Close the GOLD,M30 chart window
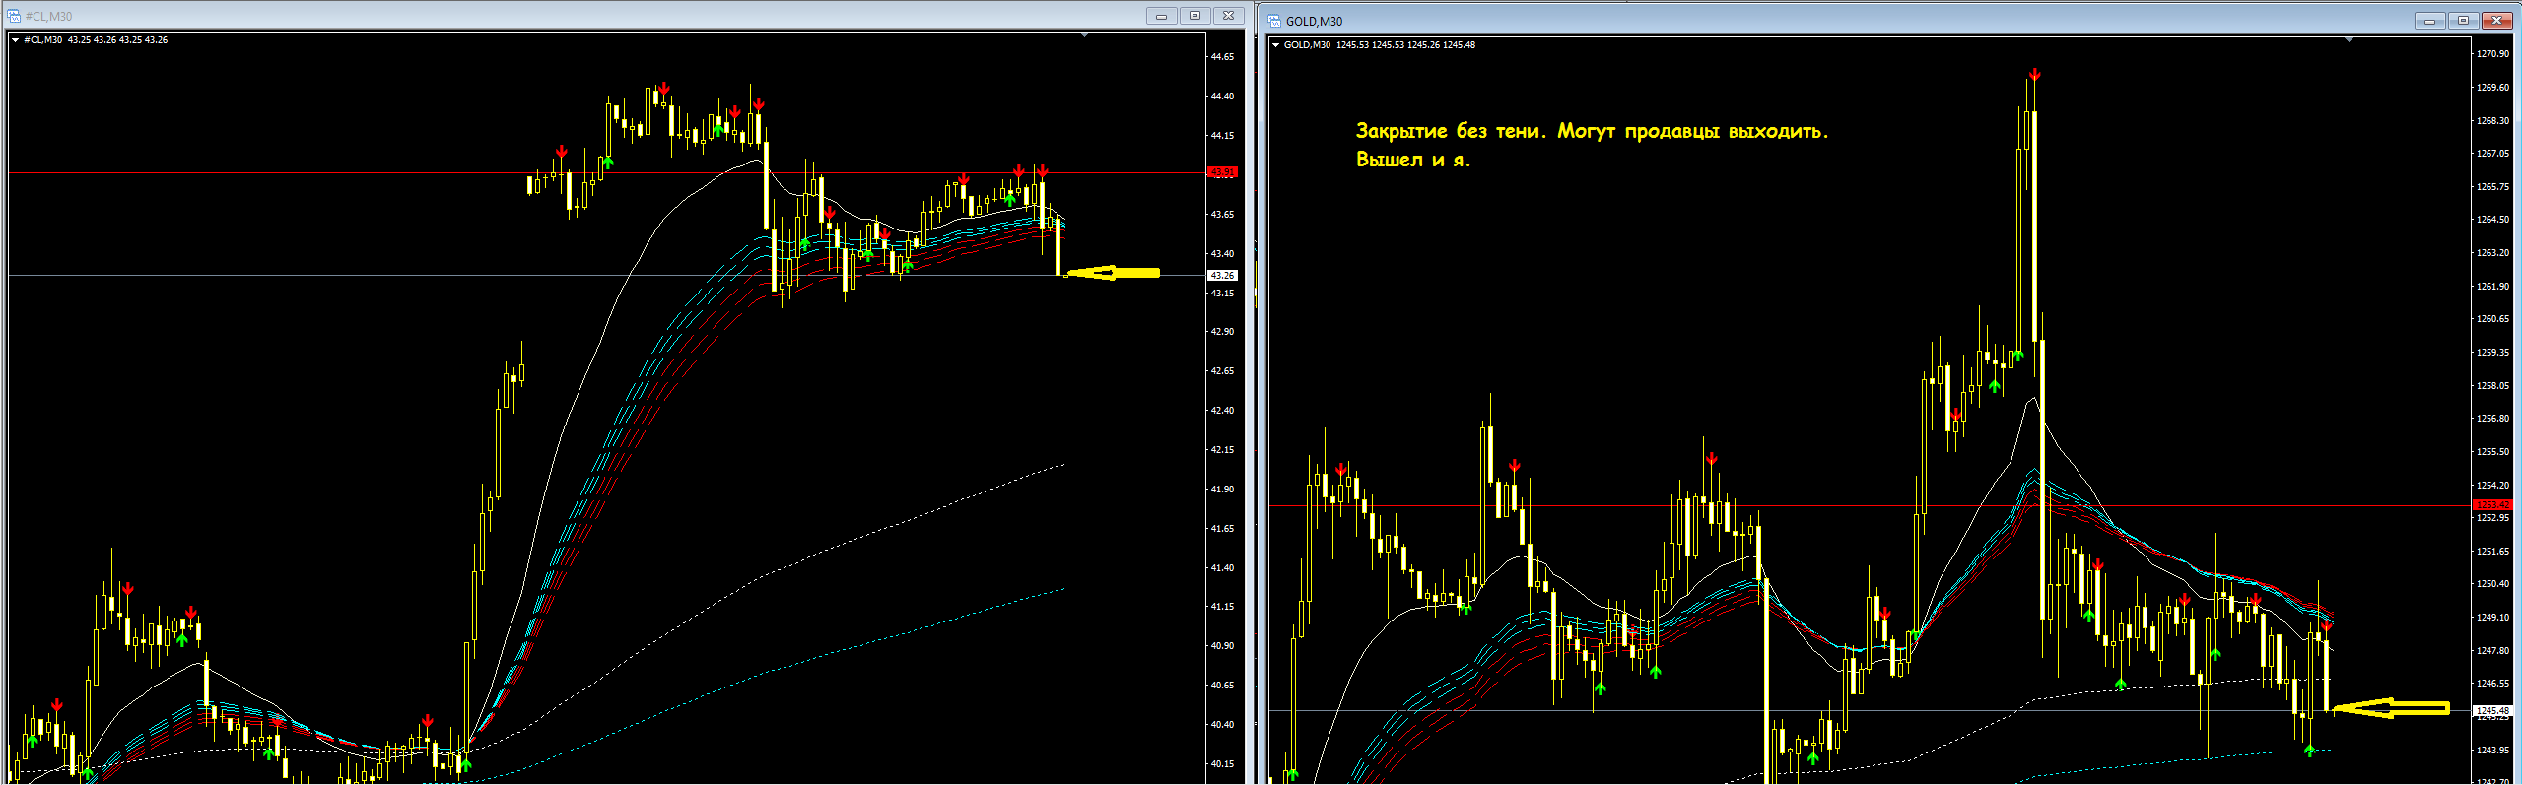This screenshot has height=785, width=2522. point(2496,21)
